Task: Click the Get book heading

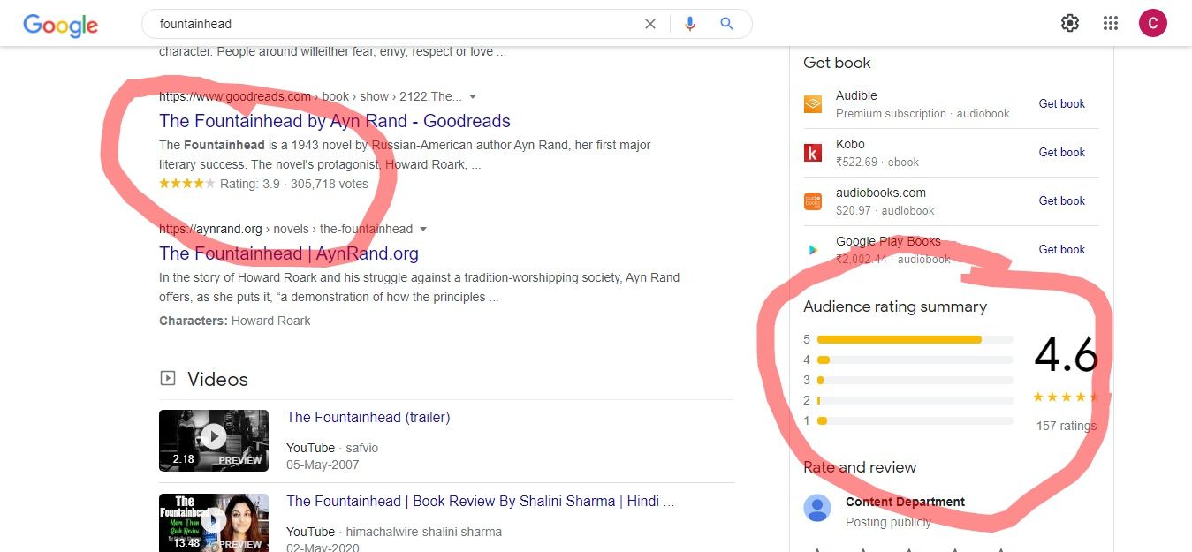Action: point(837,63)
